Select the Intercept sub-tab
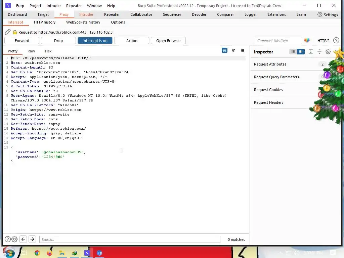 point(15,22)
